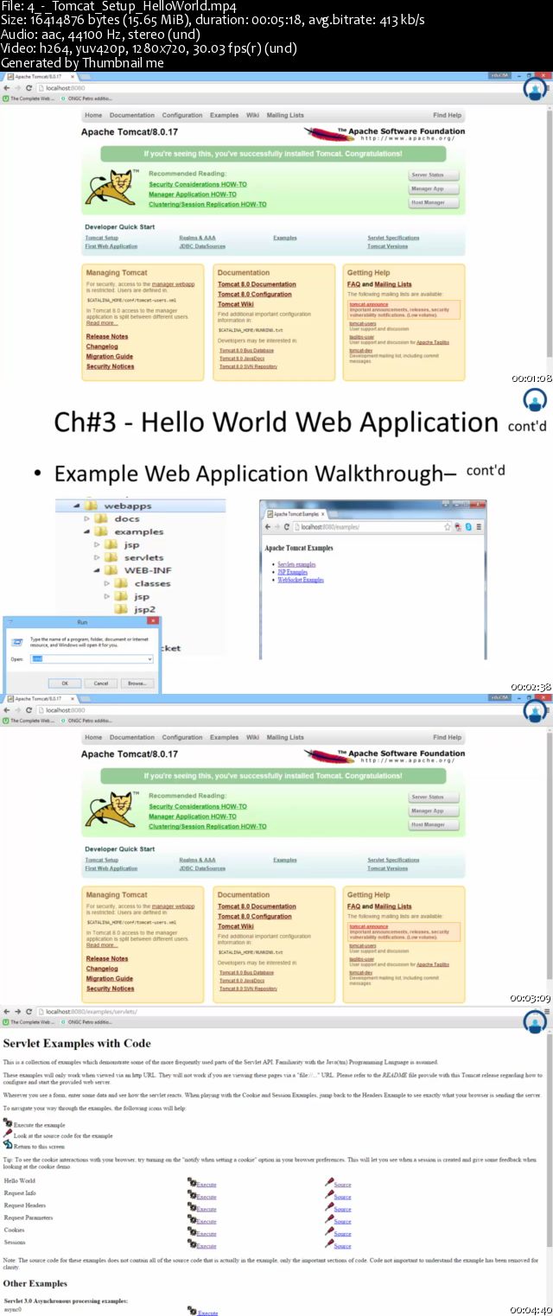Click the Source link for Request Info
Screen dimensions: 553x1316
343,1197
